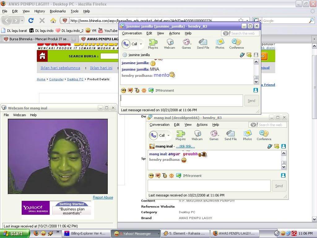Click titik titik status link
Viewport: 317px width, 238px height.
[x=185, y=146]
